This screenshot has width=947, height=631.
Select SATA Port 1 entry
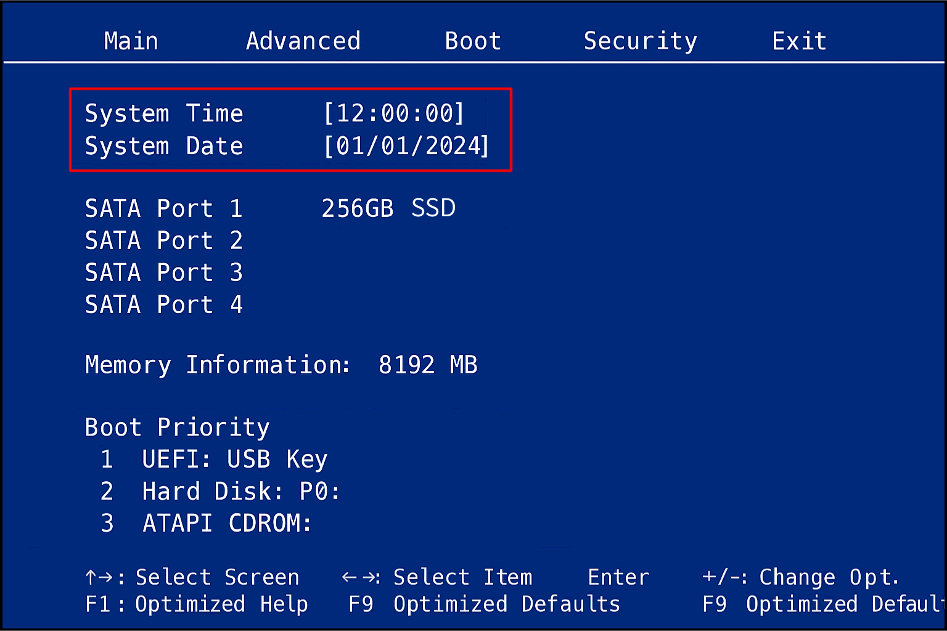click(x=163, y=209)
